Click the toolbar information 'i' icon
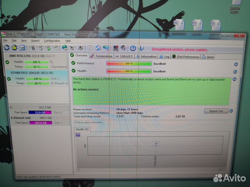 coord(141,48)
